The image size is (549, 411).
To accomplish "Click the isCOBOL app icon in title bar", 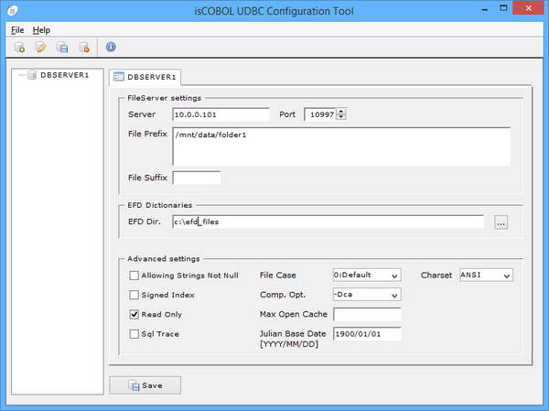I will click(x=11, y=10).
